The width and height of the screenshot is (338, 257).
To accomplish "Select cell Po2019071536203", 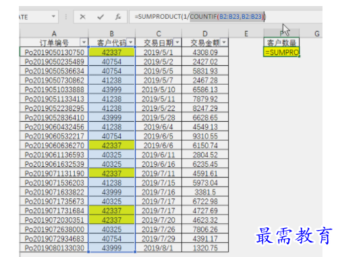I will [x=54, y=182].
